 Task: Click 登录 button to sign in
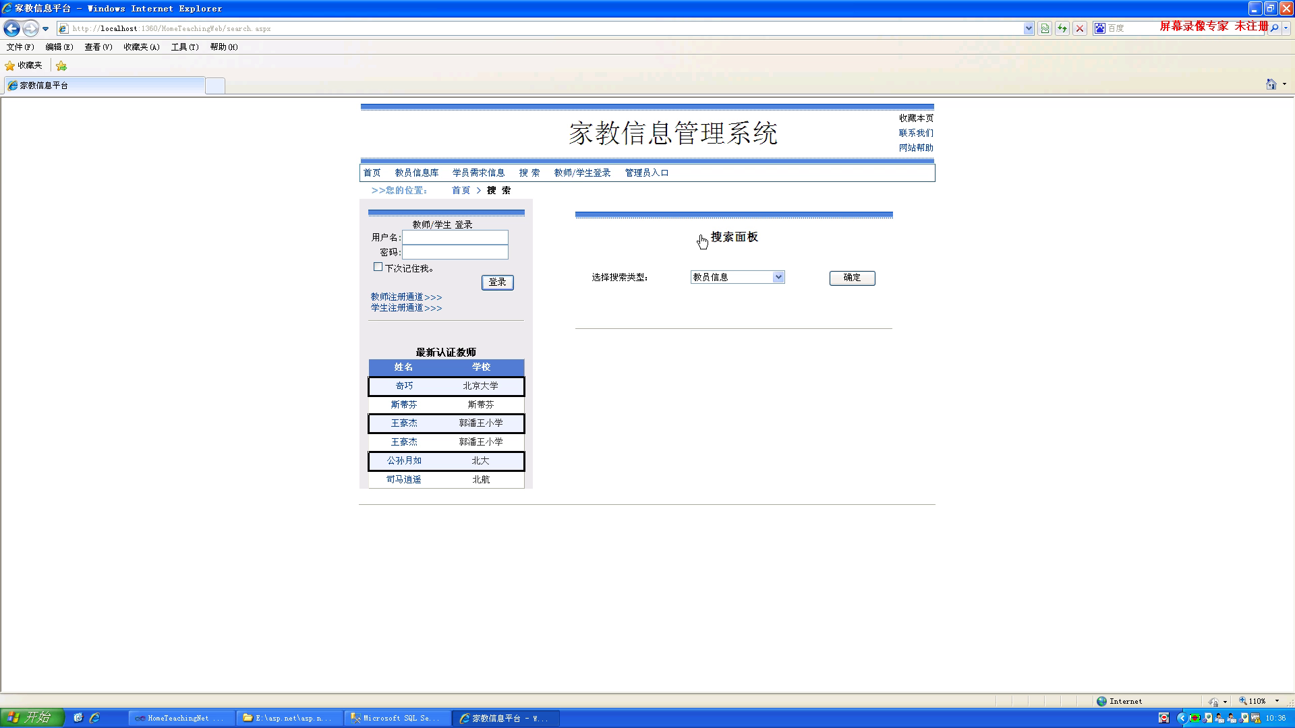498,282
